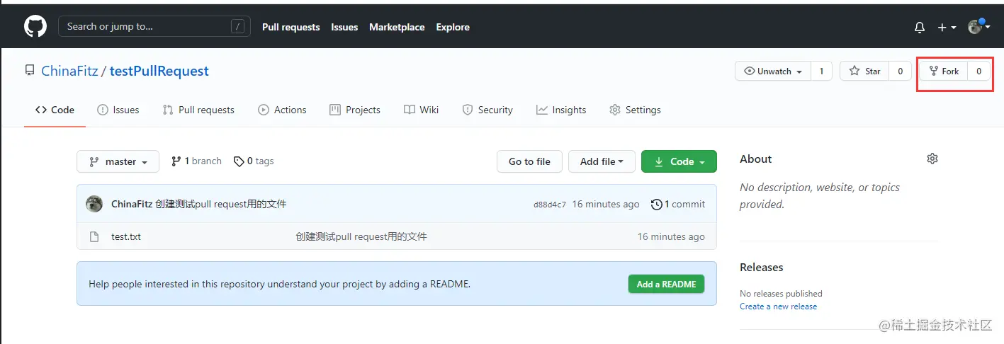Viewport: 1004px width, 344px height.
Task: Click the repository book icon beside ChinaFitz
Action: point(30,71)
